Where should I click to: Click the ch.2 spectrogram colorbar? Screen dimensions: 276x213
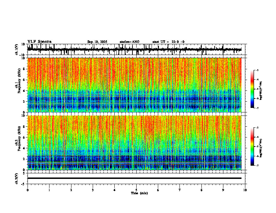(x=252, y=147)
